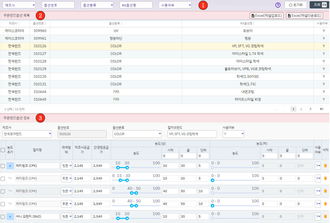Click the RX옵션명 search input field
This screenshot has width=330, height=223.
coord(136,5)
